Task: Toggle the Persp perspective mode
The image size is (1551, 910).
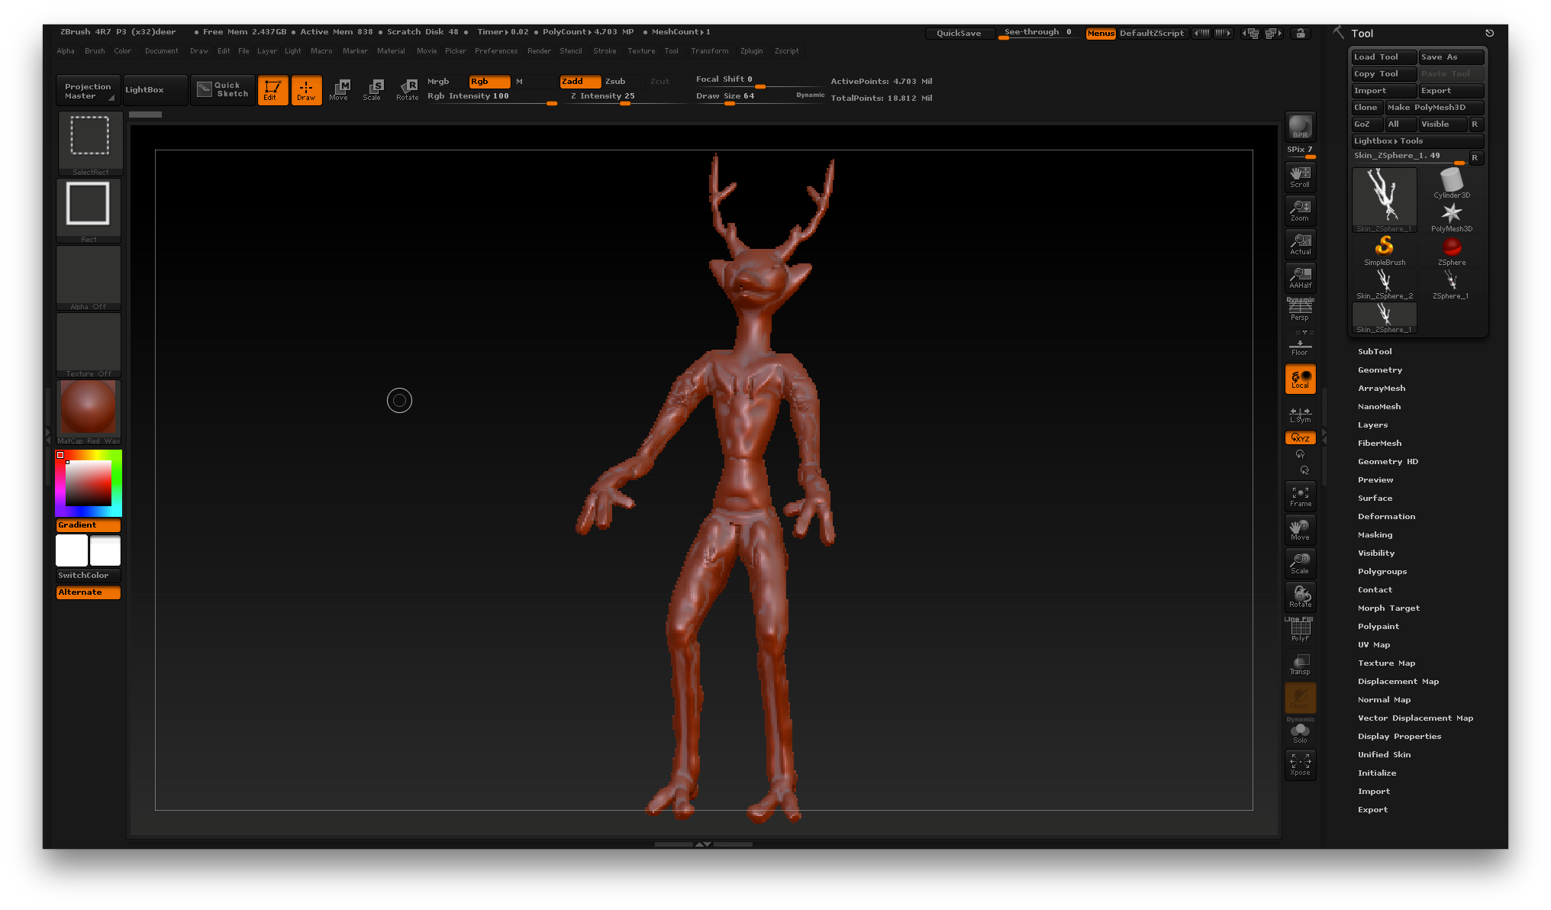Action: point(1300,311)
